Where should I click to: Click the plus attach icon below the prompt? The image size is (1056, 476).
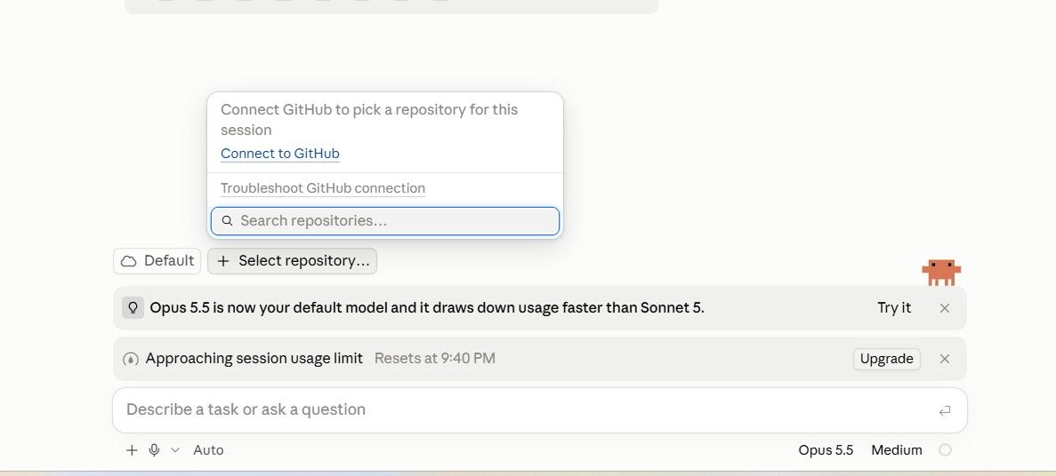[x=132, y=450]
